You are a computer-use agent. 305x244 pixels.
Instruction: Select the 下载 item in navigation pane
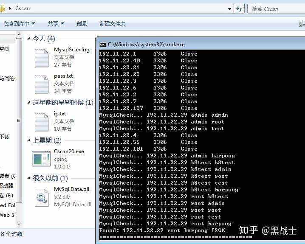click(x=5, y=137)
